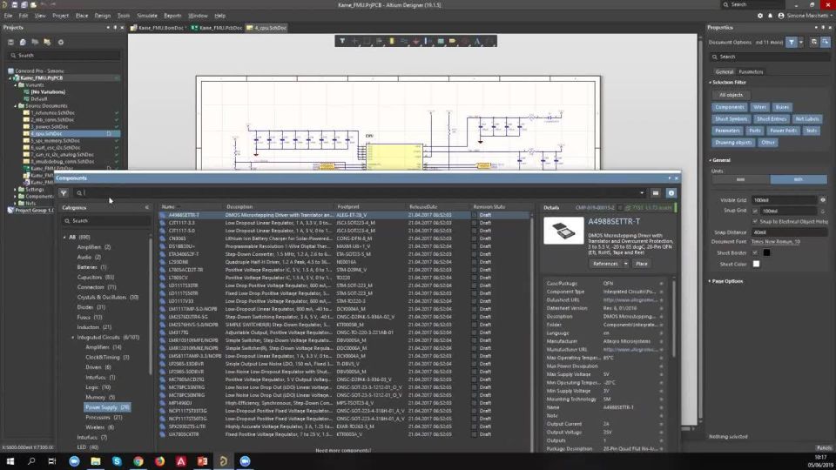Click Document Font Times New Roman link
The height and width of the screenshot is (470, 836).
[776, 242]
